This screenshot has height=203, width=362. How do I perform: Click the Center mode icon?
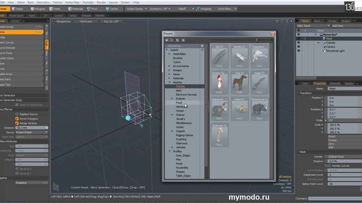(107, 9)
